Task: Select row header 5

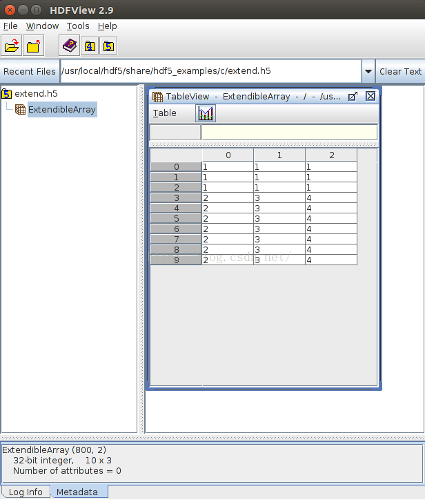Action: point(176,219)
